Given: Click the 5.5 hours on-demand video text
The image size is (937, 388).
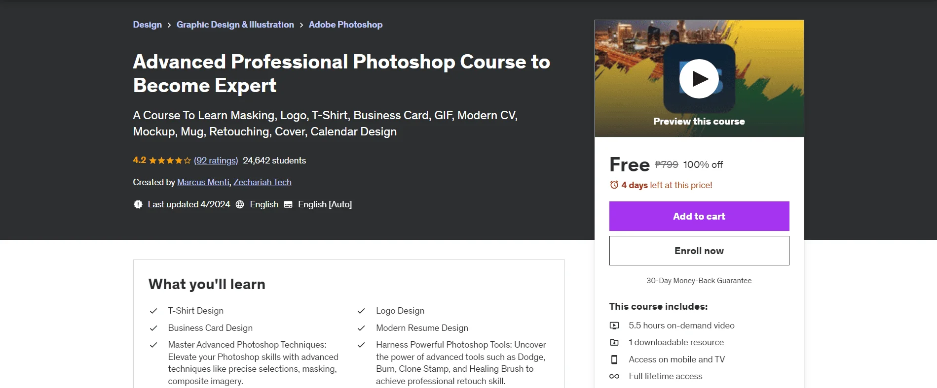Looking at the screenshot, I should point(681,325).
